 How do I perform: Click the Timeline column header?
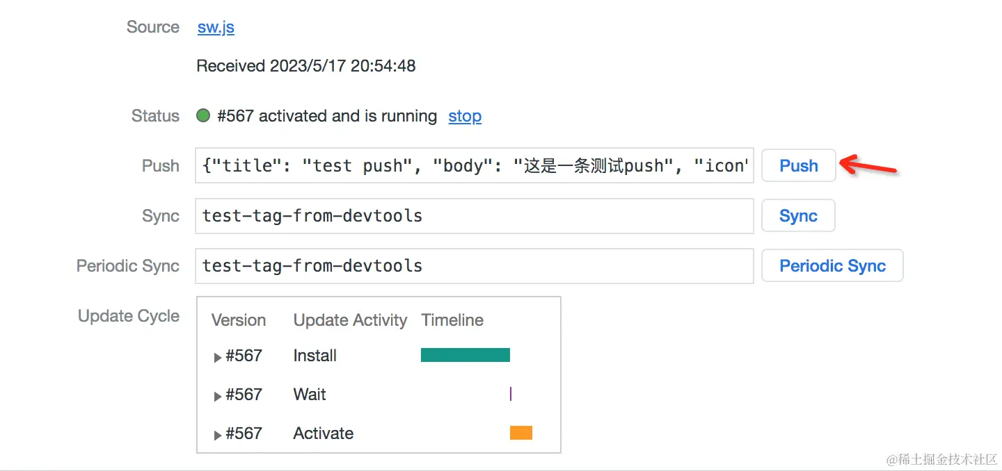[452, 320]
